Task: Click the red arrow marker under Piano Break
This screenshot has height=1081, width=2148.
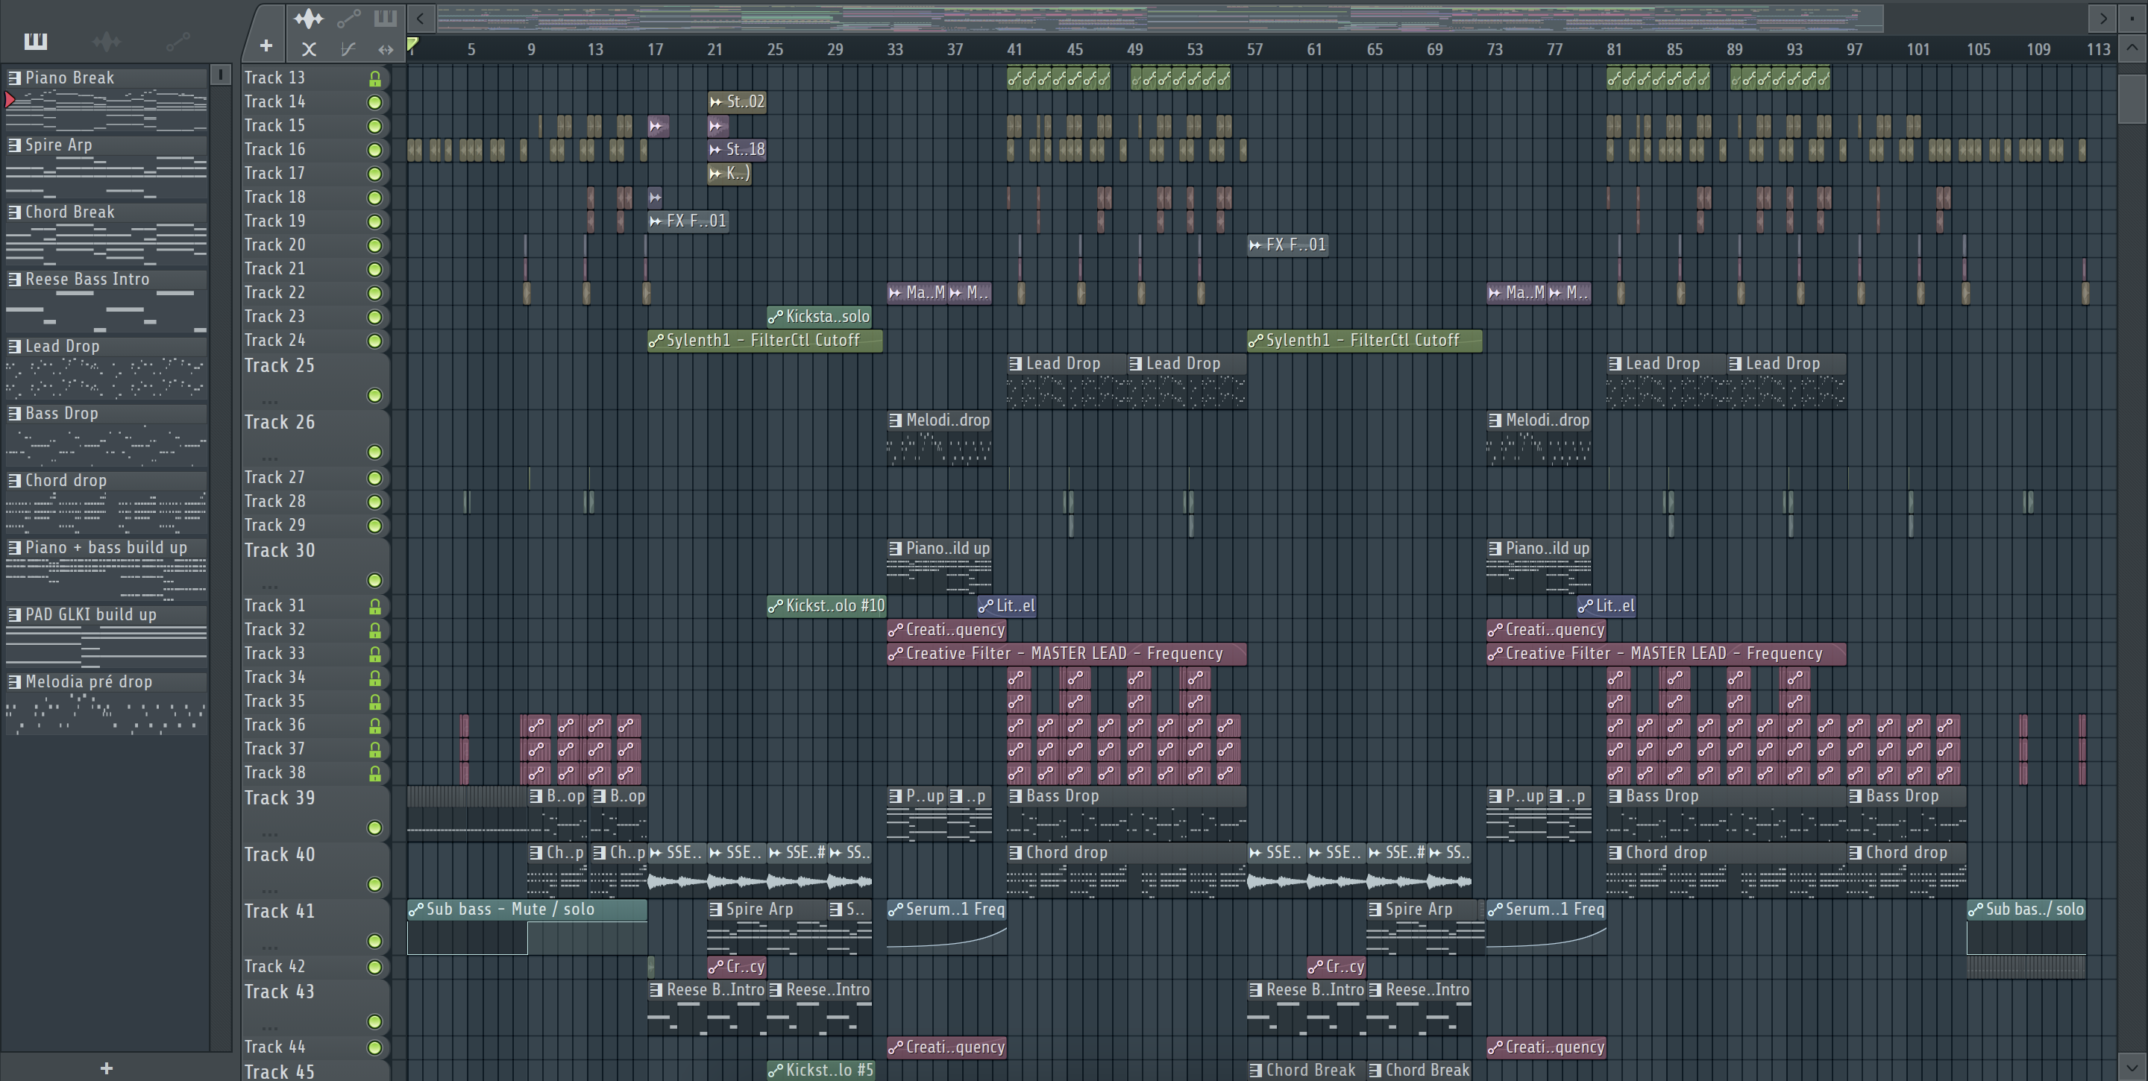Action: point(9,100)
